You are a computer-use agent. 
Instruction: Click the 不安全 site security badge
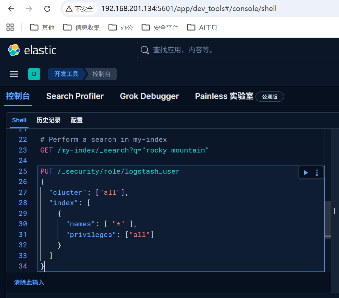click(x=80, y=9)
